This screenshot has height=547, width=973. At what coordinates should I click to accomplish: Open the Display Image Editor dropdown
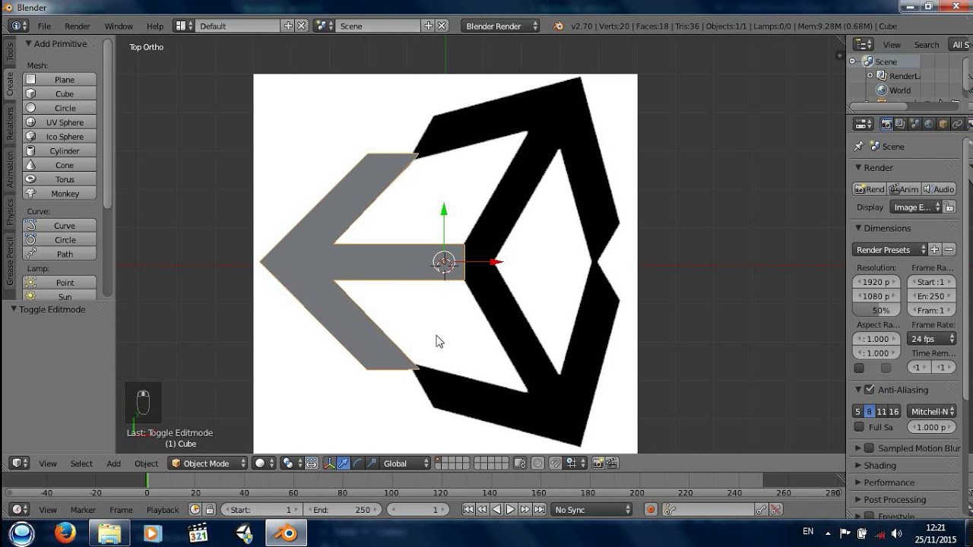pyautogui.click(x=915, y=207)
